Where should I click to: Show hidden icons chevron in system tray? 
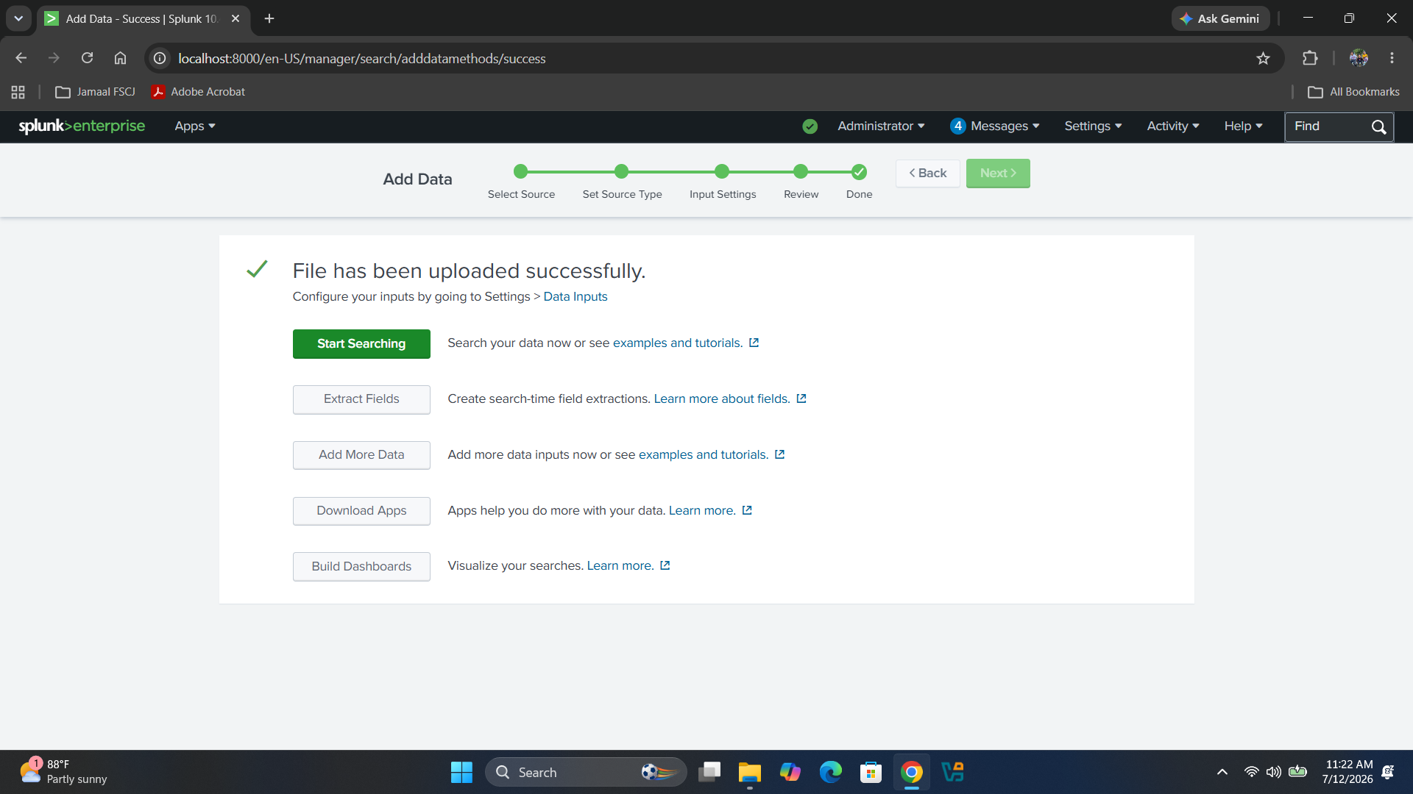(x=1222, y=772)
